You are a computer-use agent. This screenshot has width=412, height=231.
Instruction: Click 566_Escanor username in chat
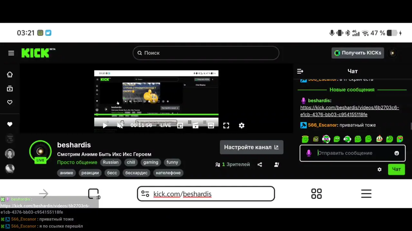pos(323,125)
